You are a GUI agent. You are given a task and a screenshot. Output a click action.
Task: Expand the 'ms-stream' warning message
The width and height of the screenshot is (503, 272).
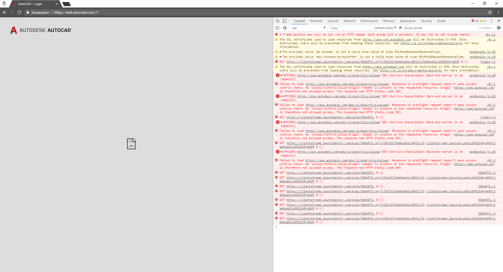pyautogui.click(x=281, y=52)
